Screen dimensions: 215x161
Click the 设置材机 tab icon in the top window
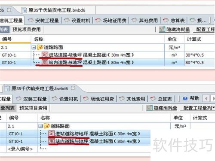pyautogui.click(x=67, y=20)
